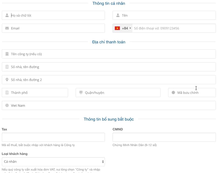
Task: Click the signpost icon beside Quận/huyện
Action: pyautogui.click(x=81, y=93)
